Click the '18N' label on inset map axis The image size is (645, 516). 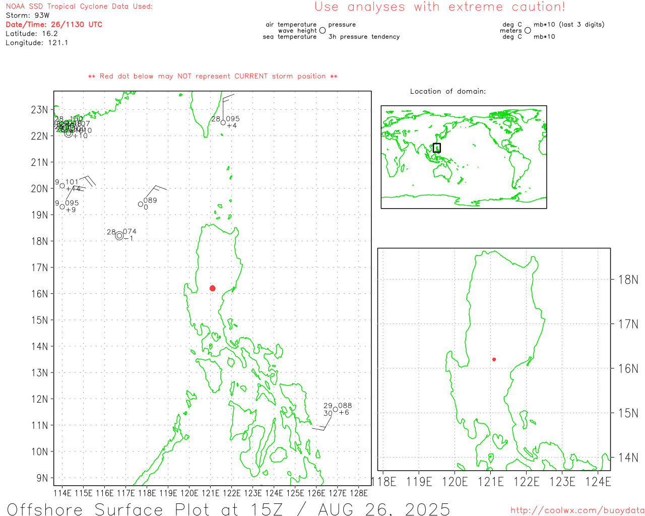(x=628, y=280)
